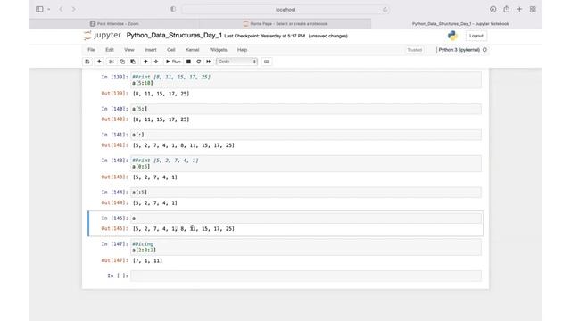Open the Kernel menu

click(193, 50)
